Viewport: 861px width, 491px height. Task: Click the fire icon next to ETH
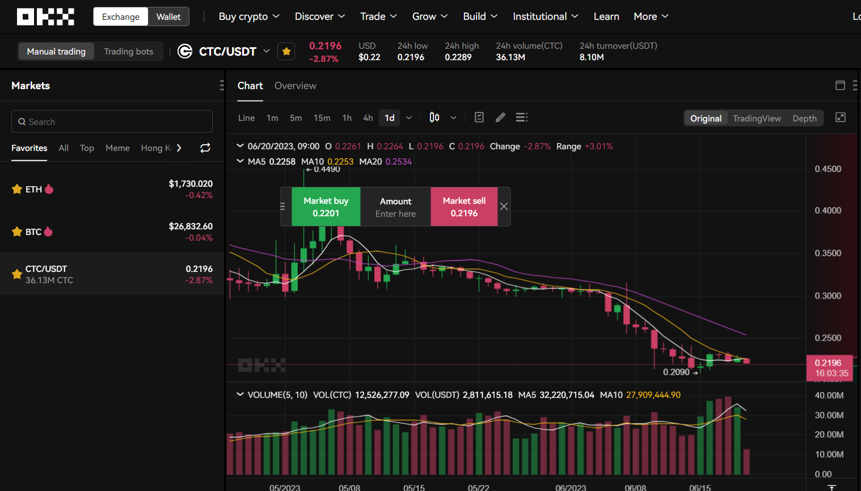(x=49, y=189)
